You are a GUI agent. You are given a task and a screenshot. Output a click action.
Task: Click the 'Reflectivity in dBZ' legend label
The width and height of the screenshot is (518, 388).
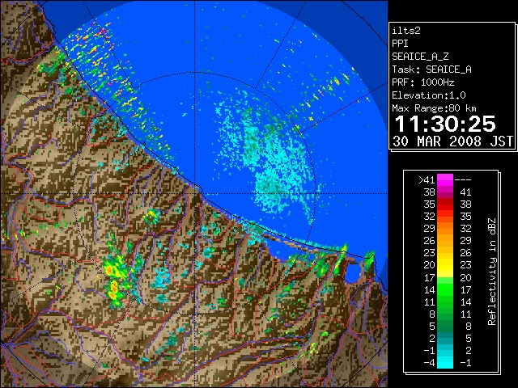tap(492, 272)
